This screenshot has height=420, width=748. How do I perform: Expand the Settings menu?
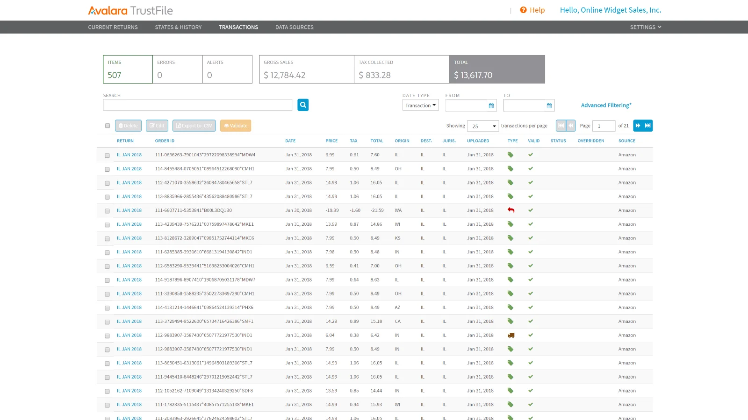coord(645,27)
